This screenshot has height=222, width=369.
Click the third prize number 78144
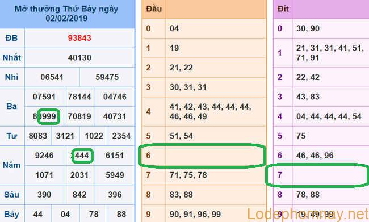point(79,97)
